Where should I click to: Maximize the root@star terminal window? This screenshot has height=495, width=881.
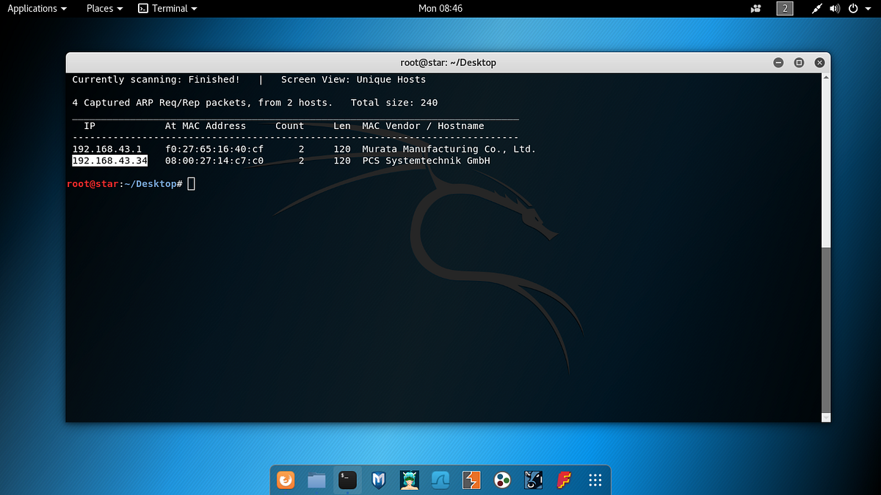799,63
